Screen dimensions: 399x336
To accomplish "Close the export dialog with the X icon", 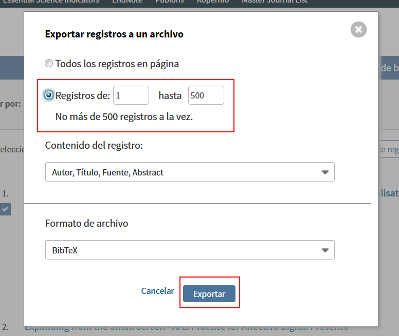I will 358,30.
